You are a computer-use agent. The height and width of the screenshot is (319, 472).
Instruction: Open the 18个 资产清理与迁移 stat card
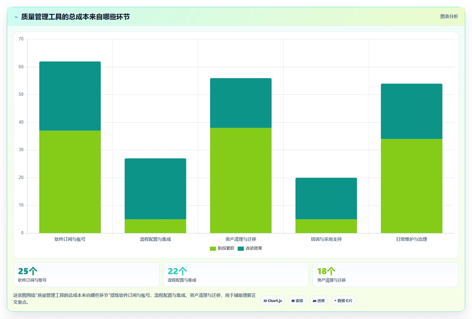point(385,274)
